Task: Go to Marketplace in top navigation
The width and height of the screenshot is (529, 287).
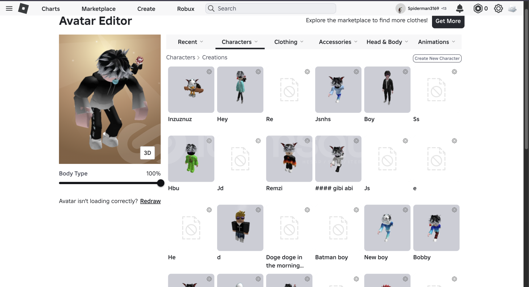Action: coord(99,9)
